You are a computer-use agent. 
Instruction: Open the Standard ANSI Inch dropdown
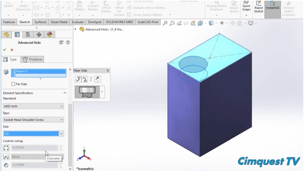point(33,106)
